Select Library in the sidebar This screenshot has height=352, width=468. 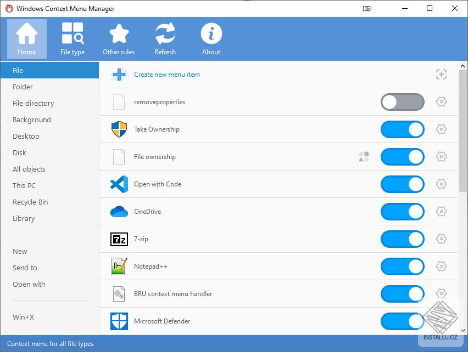click(x=49, y=219)
